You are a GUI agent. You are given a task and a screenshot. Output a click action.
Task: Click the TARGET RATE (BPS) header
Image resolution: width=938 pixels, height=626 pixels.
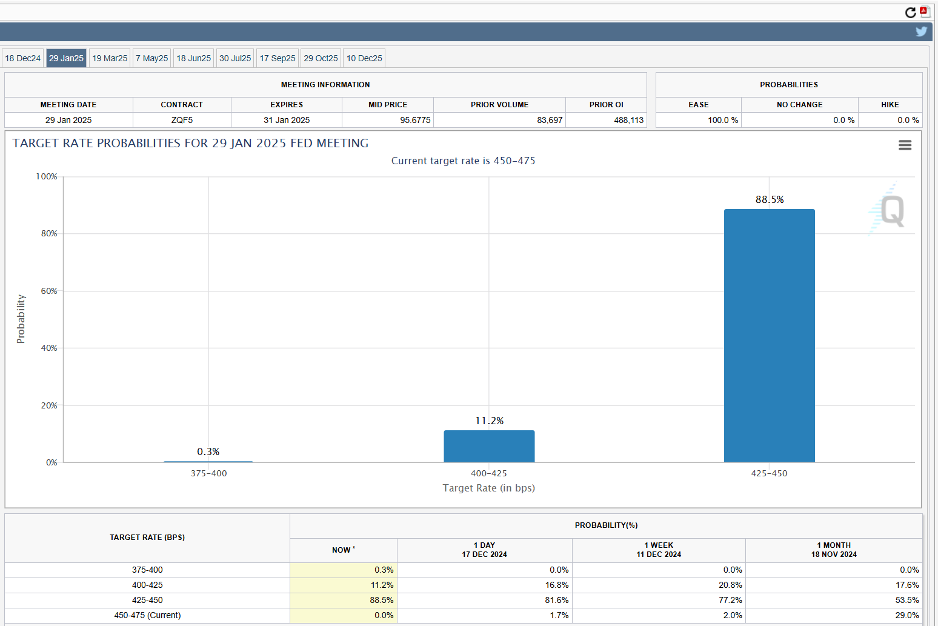click(x=147, y=538)
